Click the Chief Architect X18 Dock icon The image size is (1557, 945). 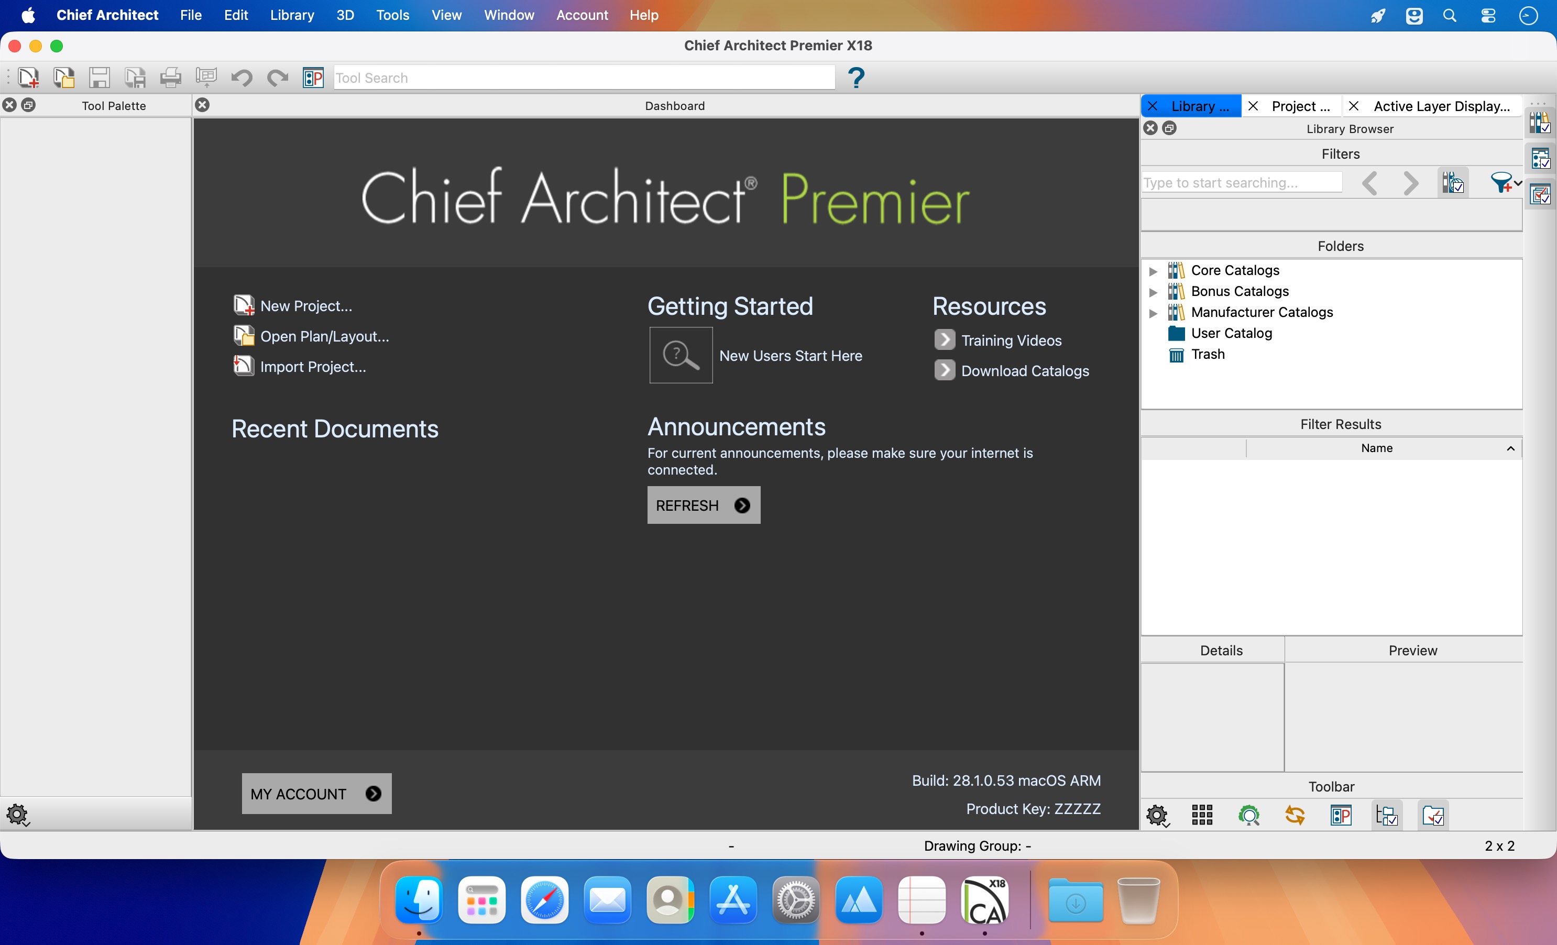984,899
